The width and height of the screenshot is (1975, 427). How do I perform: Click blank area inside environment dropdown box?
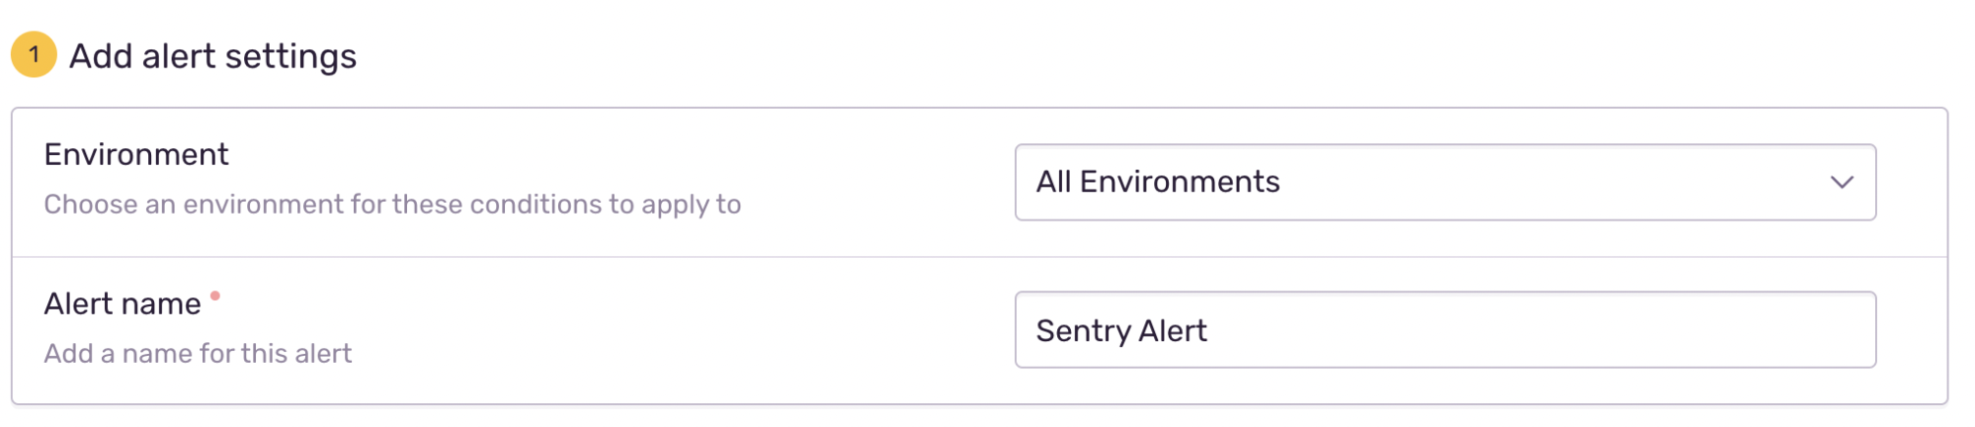[1551, 183]
